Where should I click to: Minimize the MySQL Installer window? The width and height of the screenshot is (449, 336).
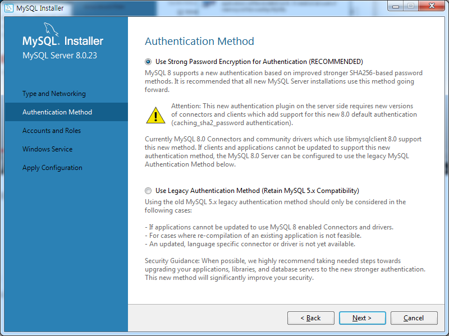[x=396, y=6]
